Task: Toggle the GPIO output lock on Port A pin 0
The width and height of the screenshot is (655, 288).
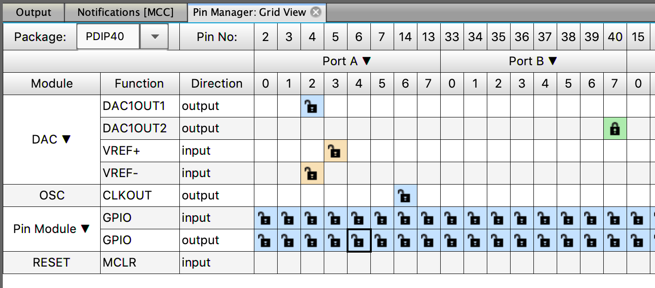Action: [x=266, y=240]
